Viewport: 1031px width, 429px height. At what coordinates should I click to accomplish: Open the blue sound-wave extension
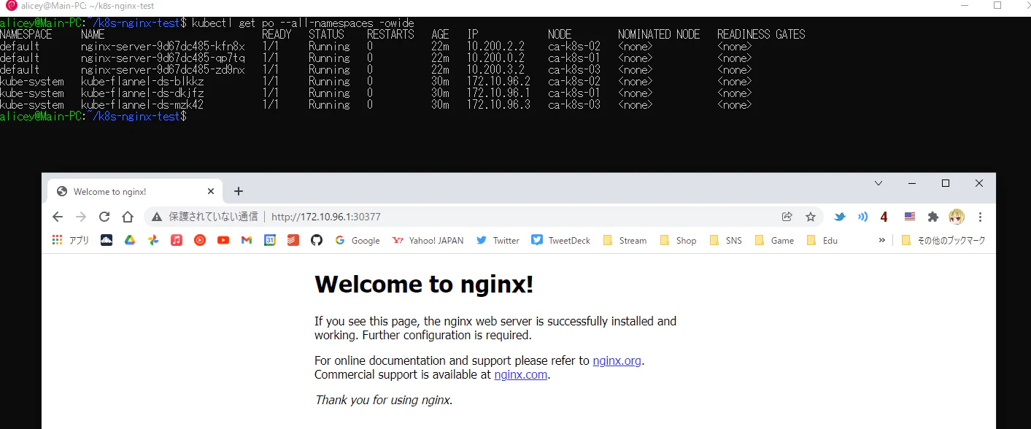[x=862, y=217]
